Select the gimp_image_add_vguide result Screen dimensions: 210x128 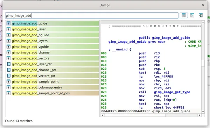coord(52,47)
